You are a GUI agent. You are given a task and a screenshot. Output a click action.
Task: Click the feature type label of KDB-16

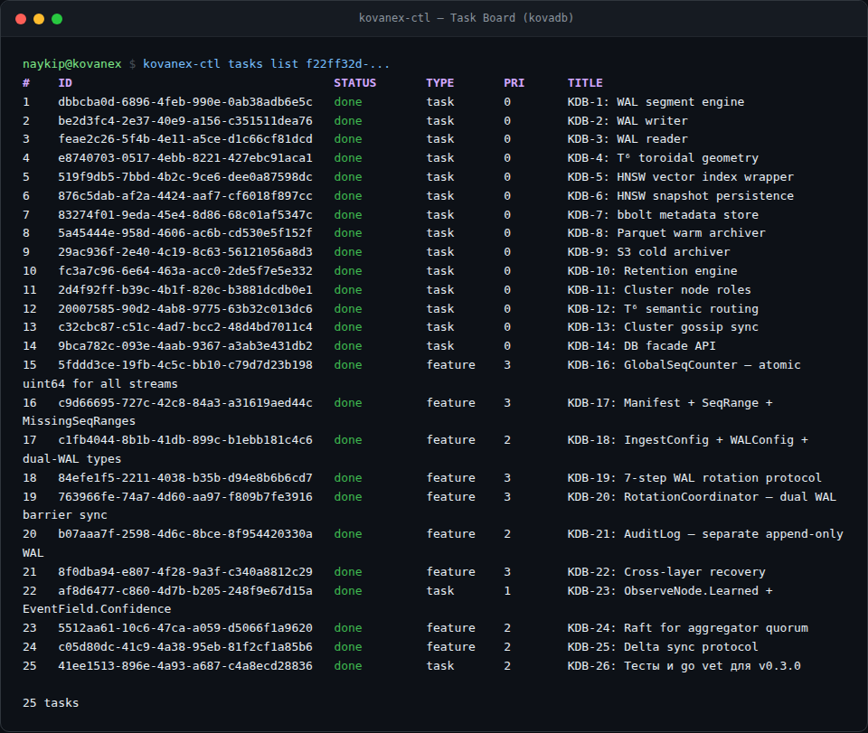click(x=450, y=364)
